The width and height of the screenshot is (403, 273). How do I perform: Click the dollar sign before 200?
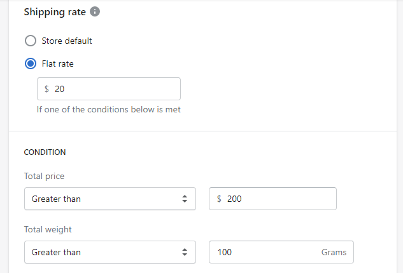(x=220, y=199)
